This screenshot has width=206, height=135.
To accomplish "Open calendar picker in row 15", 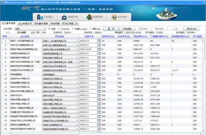I will point(99,100).
